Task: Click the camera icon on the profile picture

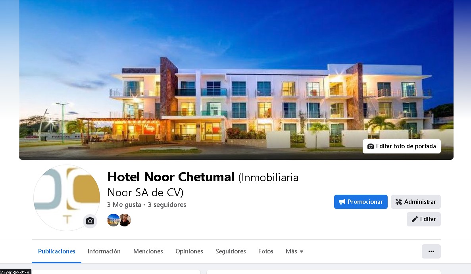Action: (90, 222)
